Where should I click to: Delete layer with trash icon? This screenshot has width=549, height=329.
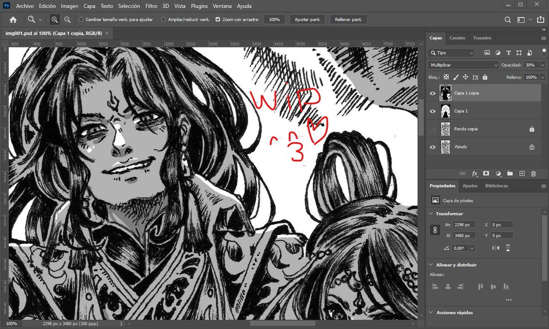click(533, 174)
